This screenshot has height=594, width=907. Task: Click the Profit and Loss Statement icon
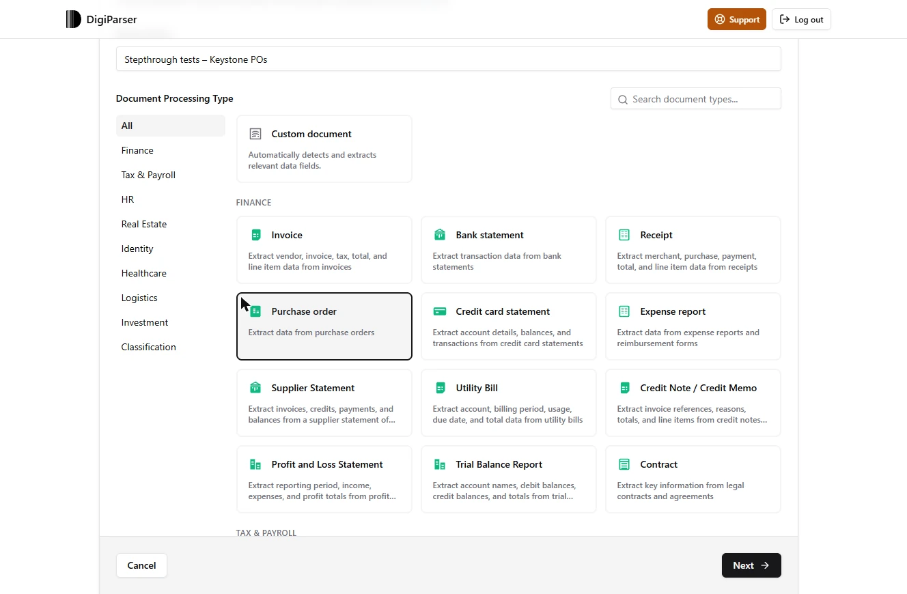255,464
